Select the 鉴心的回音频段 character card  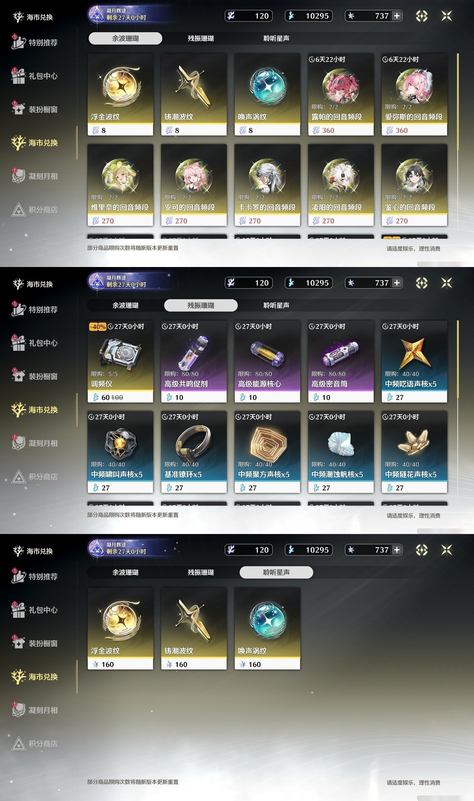(414, 185)
